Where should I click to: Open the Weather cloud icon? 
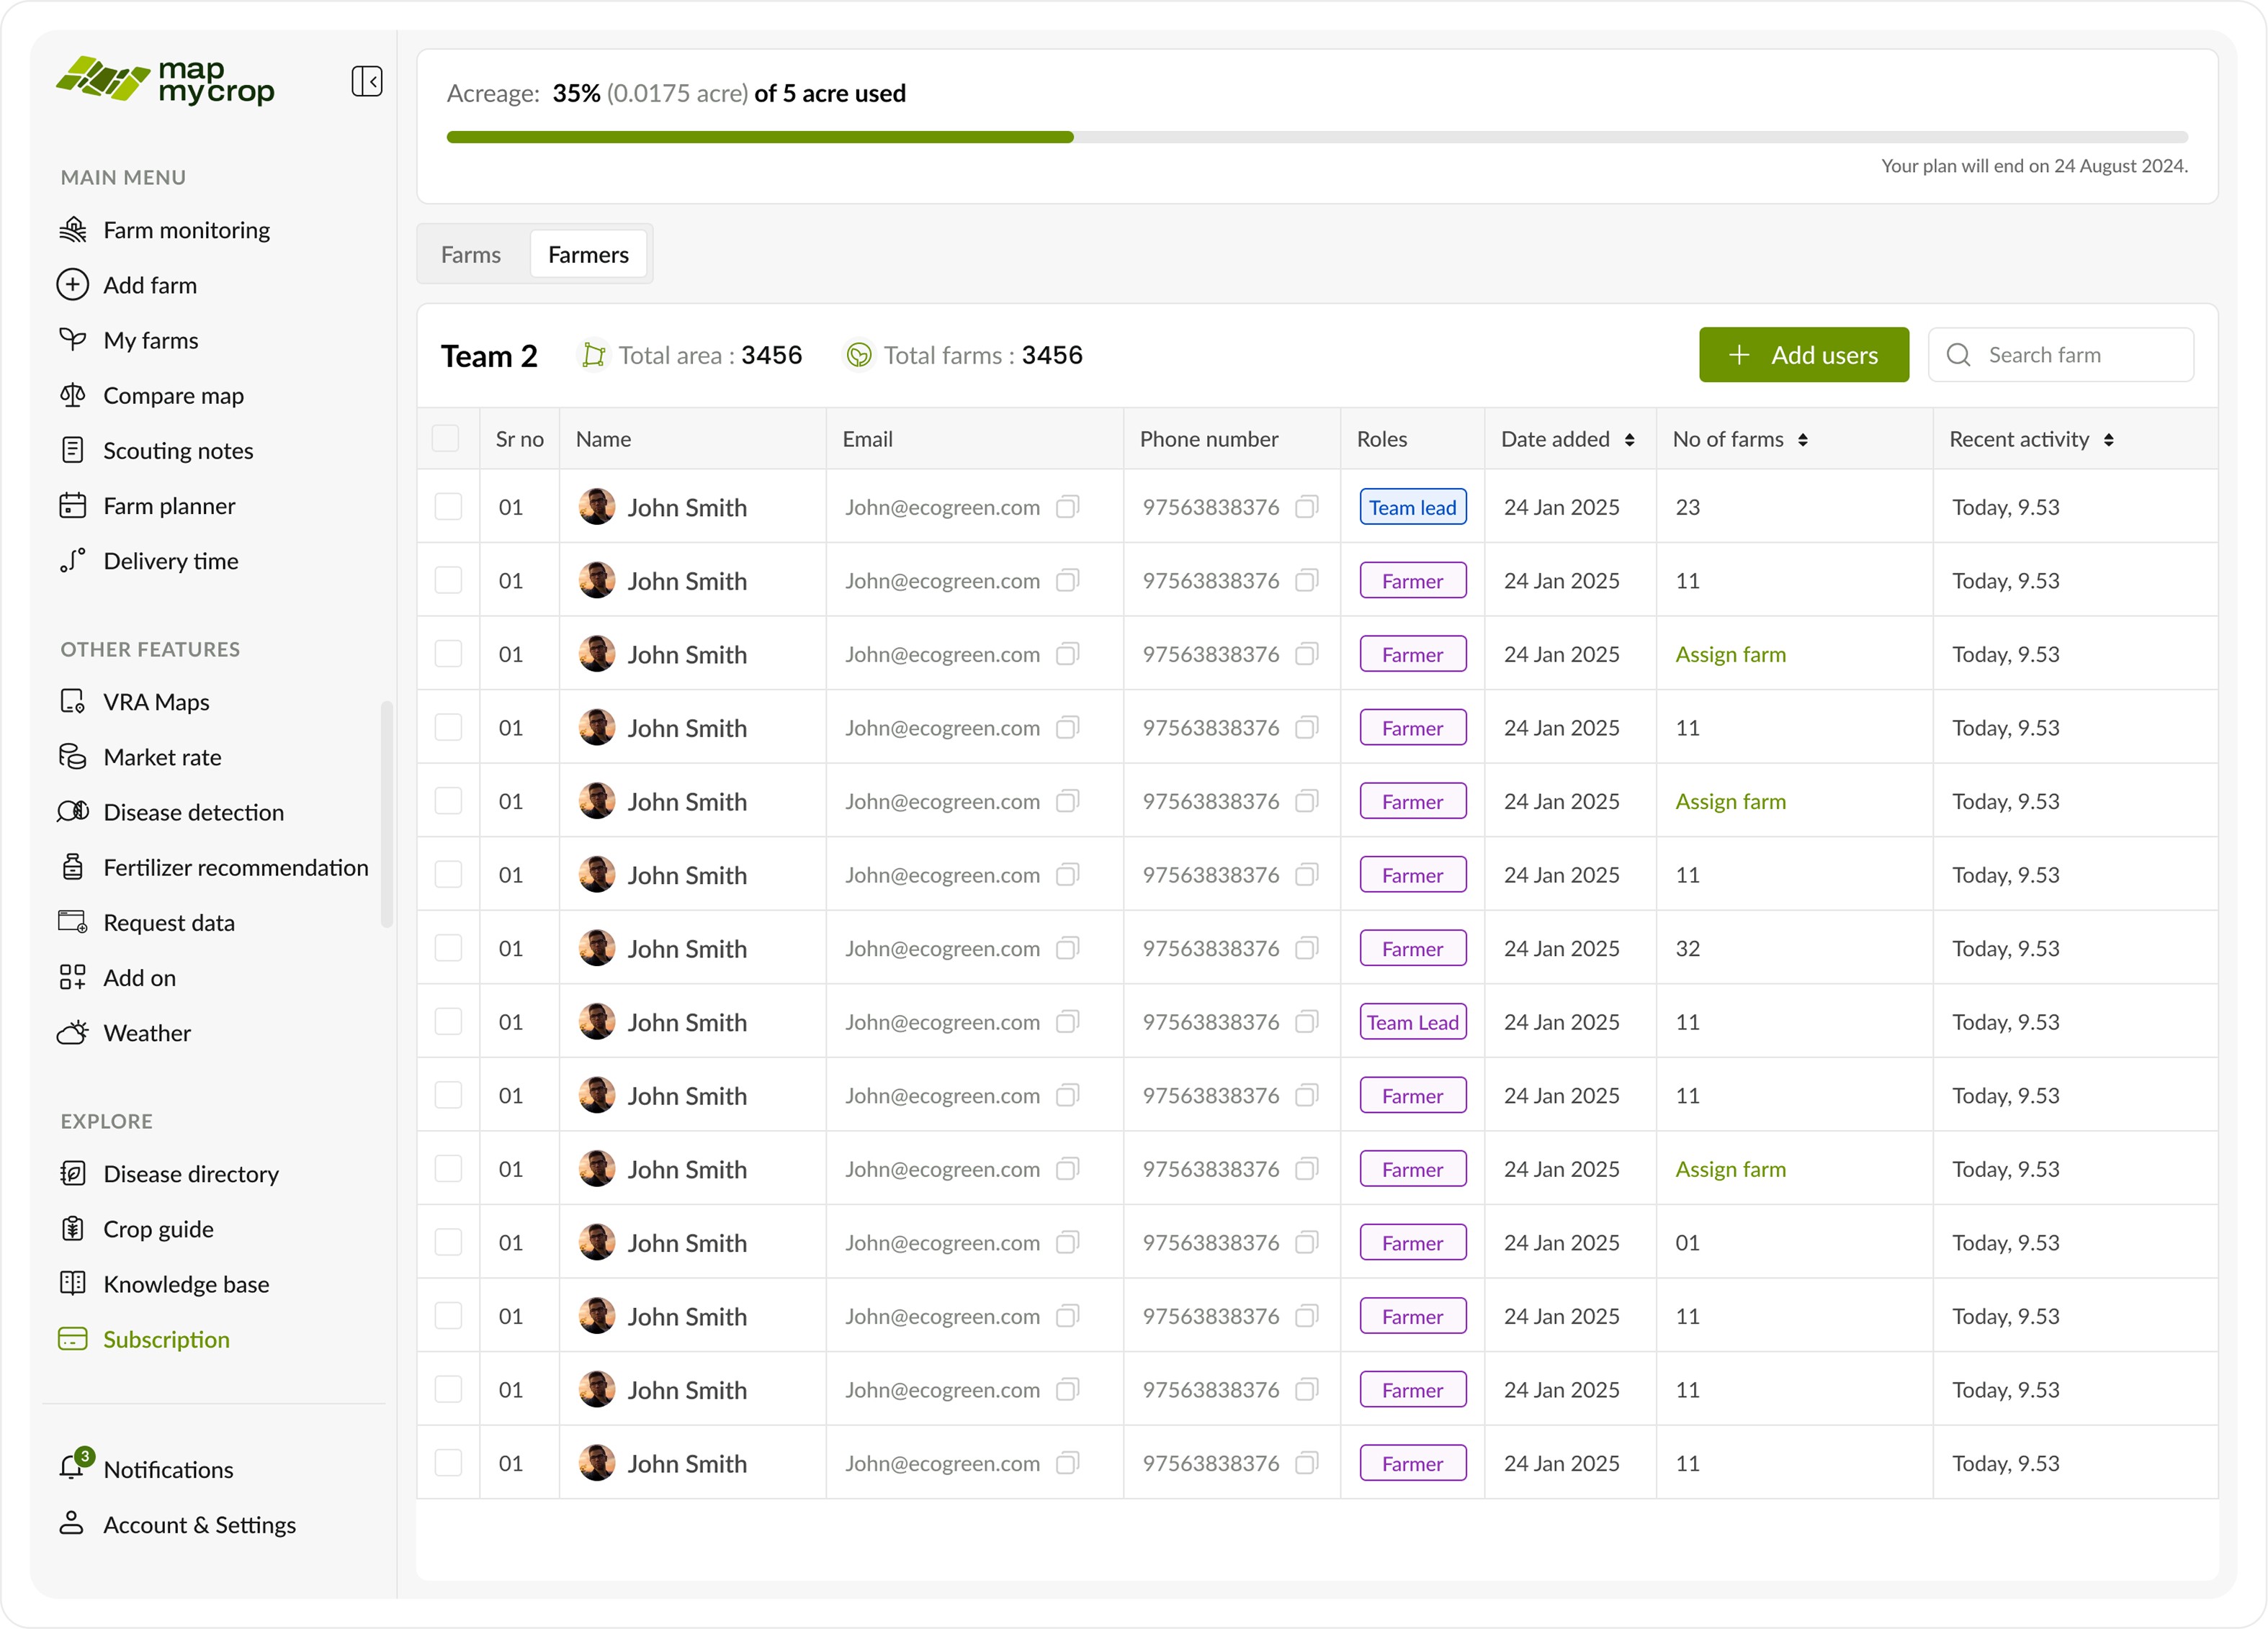73,1032
